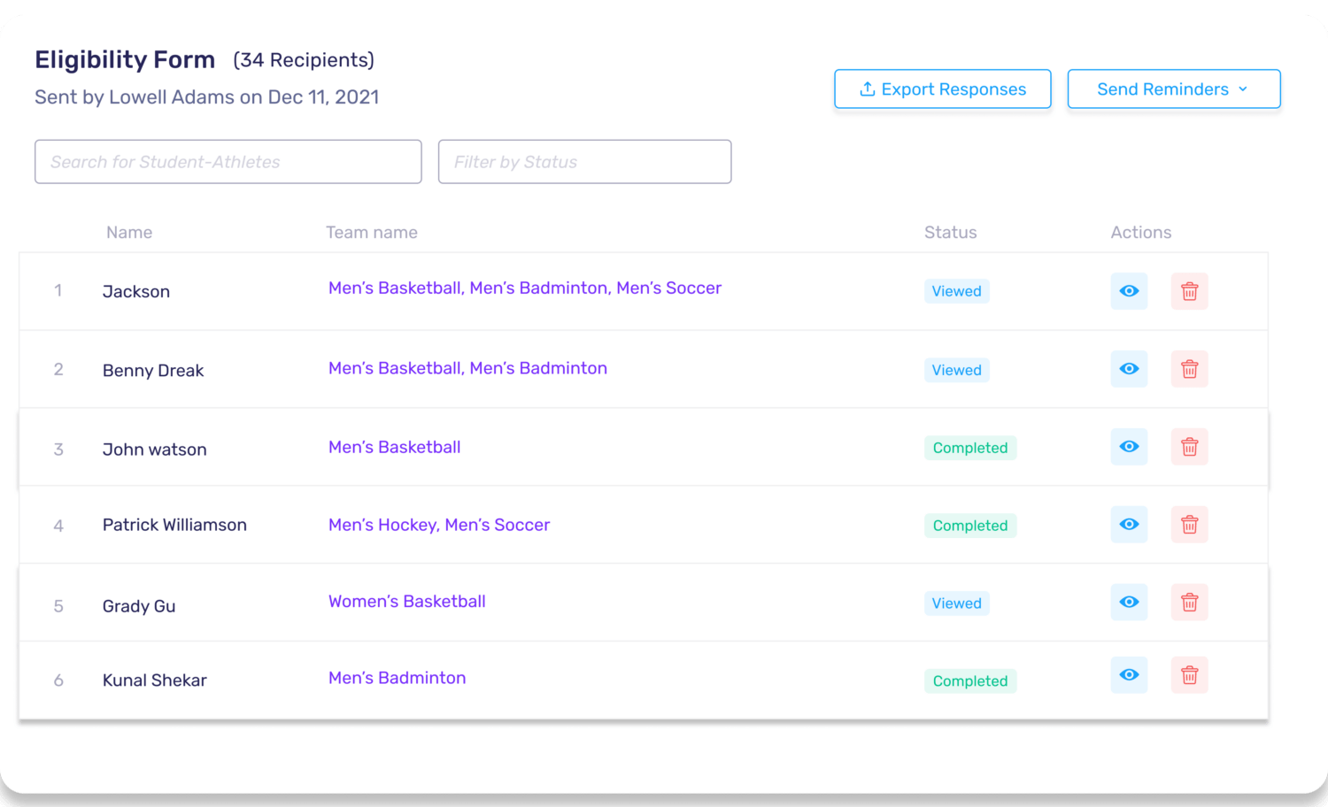Delete Patrick Williamson using the trash icon

pos(1189,525)
